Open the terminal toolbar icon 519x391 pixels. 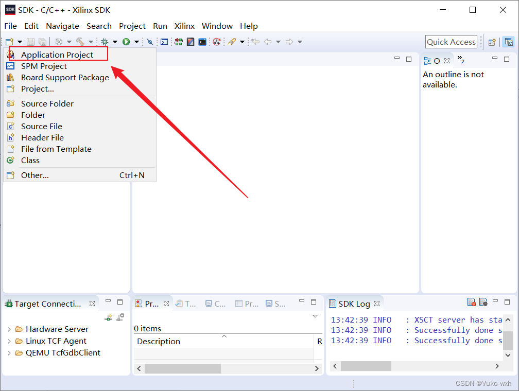202,42
